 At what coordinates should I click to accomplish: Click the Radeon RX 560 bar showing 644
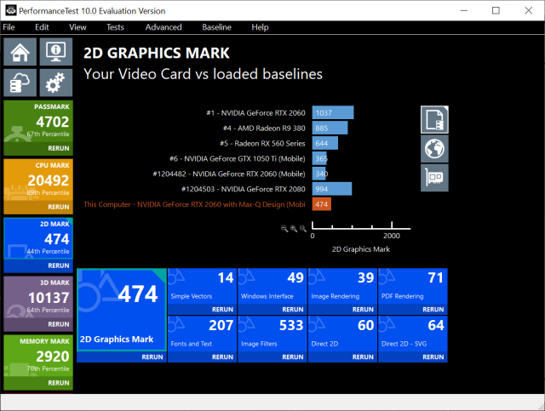click(x=325, y=143)
